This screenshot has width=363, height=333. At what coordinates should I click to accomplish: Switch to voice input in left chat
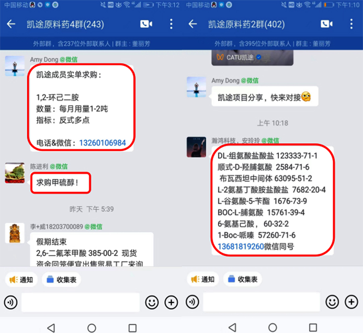[x=10, y=302]
